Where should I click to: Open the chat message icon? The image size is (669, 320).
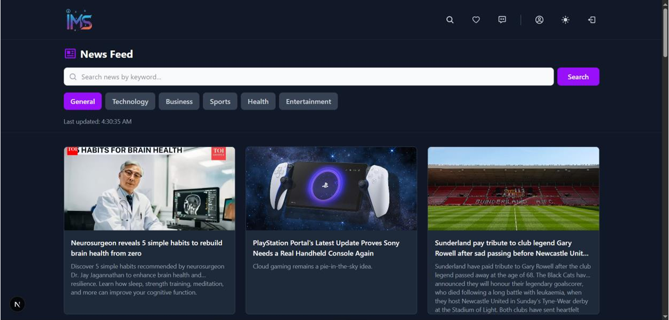pyautogui.click(x=502, y=20)
